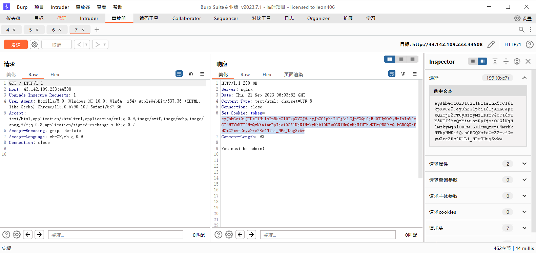The width and height of the screenshot is (536, 253).
Task: Open the Inspector settings gear
Action: 517,61
